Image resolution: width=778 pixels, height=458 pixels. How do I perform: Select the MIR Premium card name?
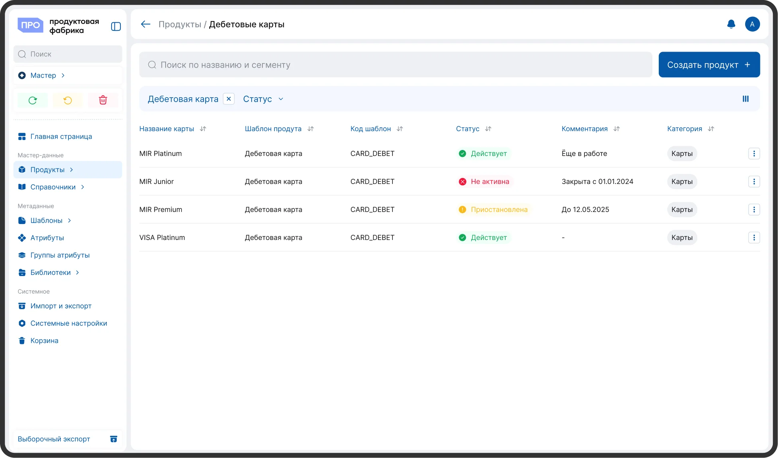(161, 210)
